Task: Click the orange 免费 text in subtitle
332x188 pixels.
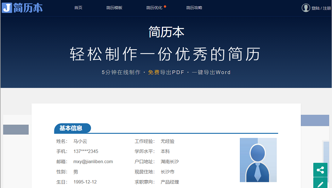Action: (154, 72)
